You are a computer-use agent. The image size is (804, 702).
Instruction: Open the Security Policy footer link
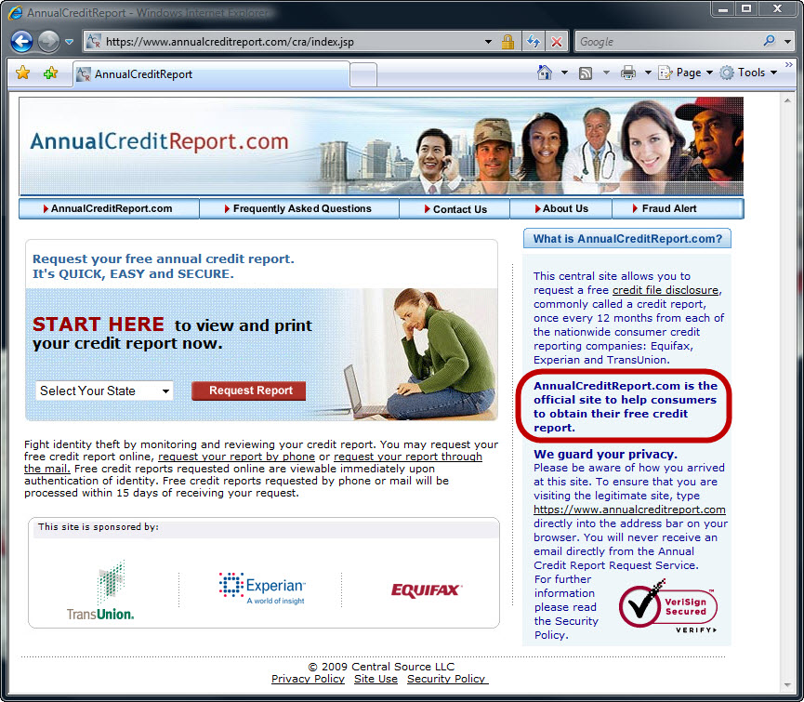tap(446, 679)
